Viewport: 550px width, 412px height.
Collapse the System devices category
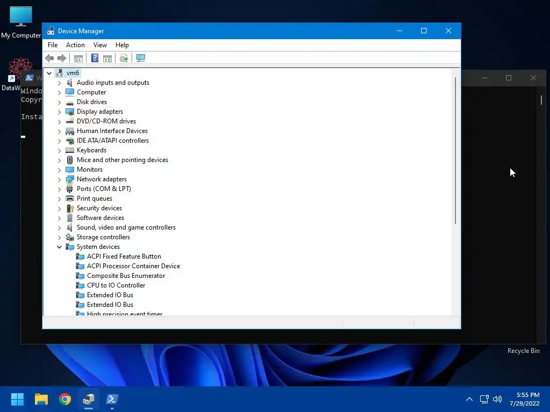pyautogui.click(x=59, y=247)
